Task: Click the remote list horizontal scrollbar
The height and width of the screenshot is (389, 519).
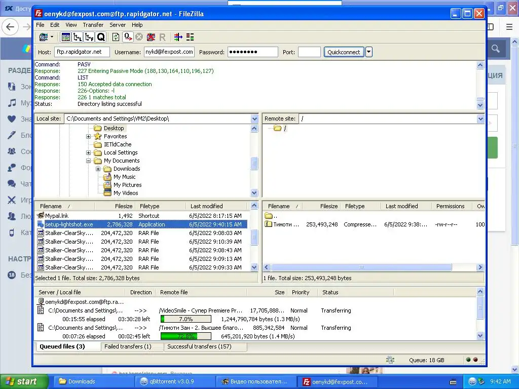Action: click(361, 267)
